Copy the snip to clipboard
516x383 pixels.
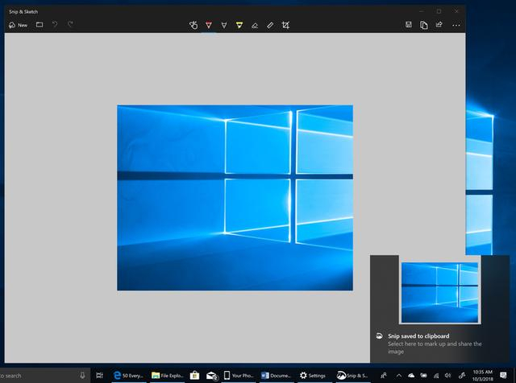point(424,25)
